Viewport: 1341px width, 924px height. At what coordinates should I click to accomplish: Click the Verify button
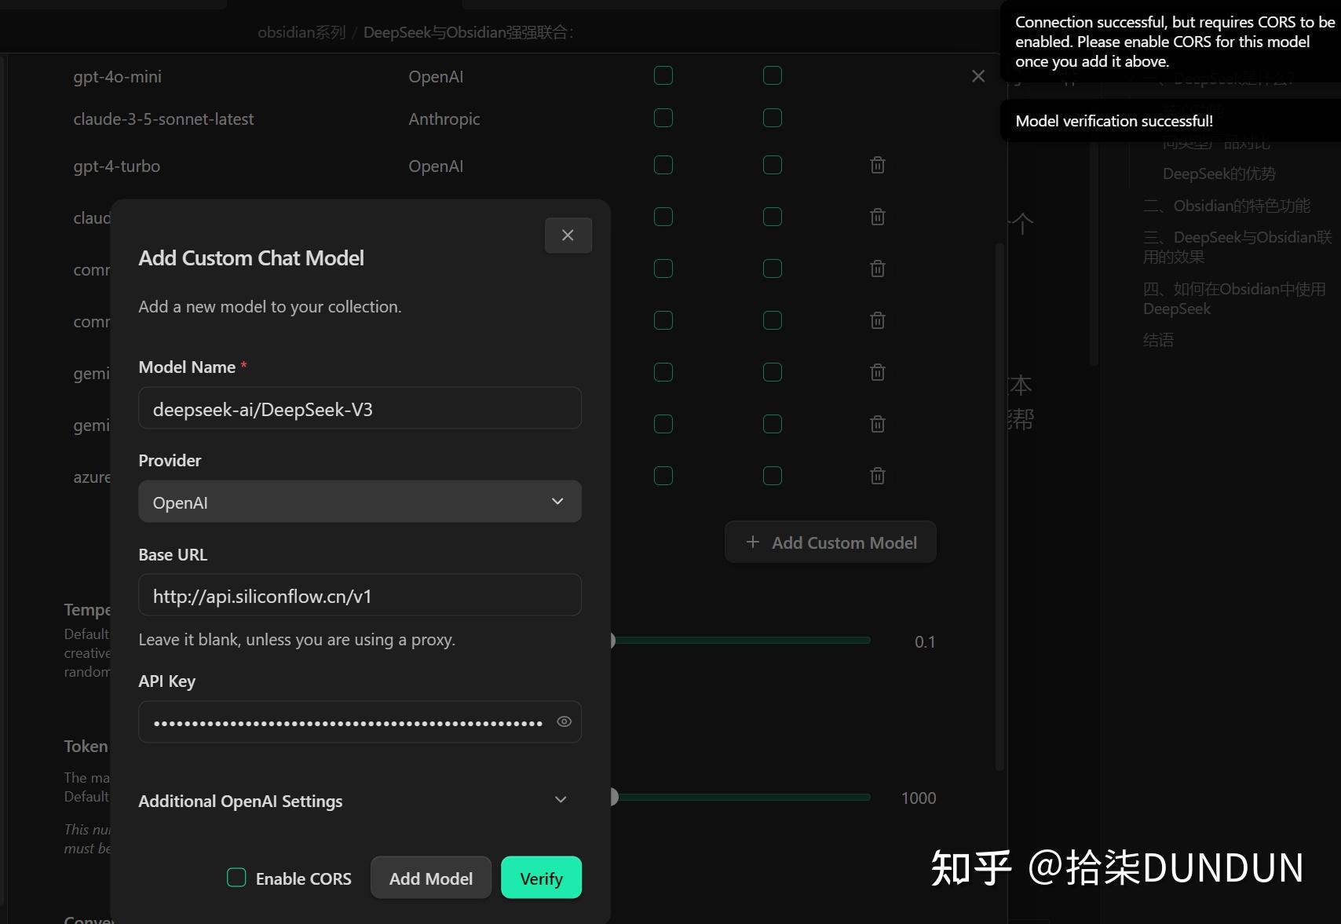pos(540,878)
